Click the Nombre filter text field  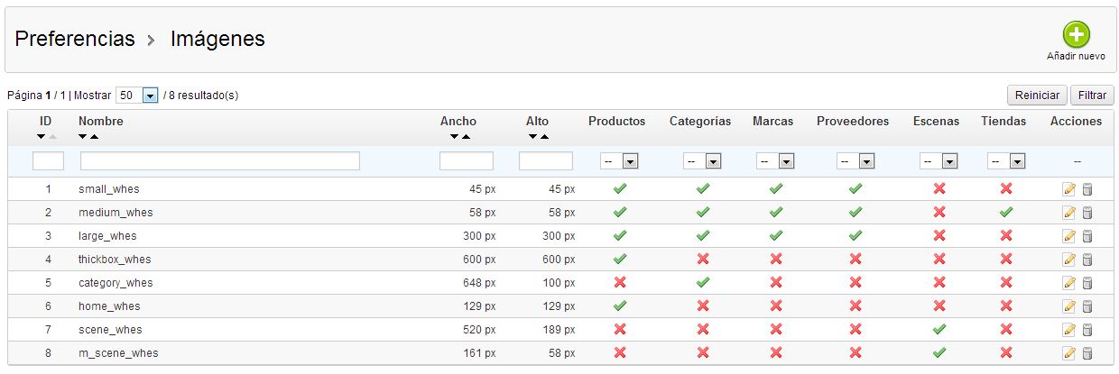[x=220, y=161]
